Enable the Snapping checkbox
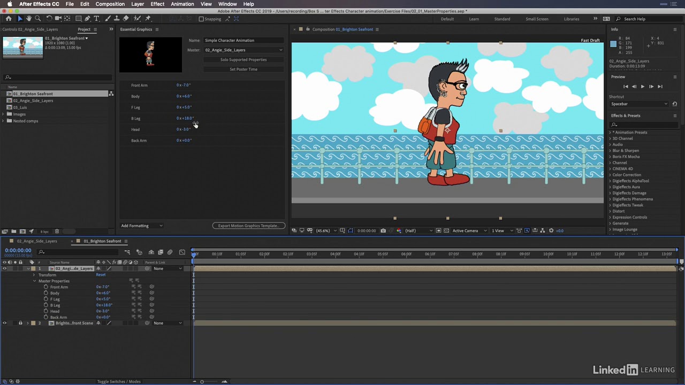The image size is (685, 385). click(x=201, y=19)
